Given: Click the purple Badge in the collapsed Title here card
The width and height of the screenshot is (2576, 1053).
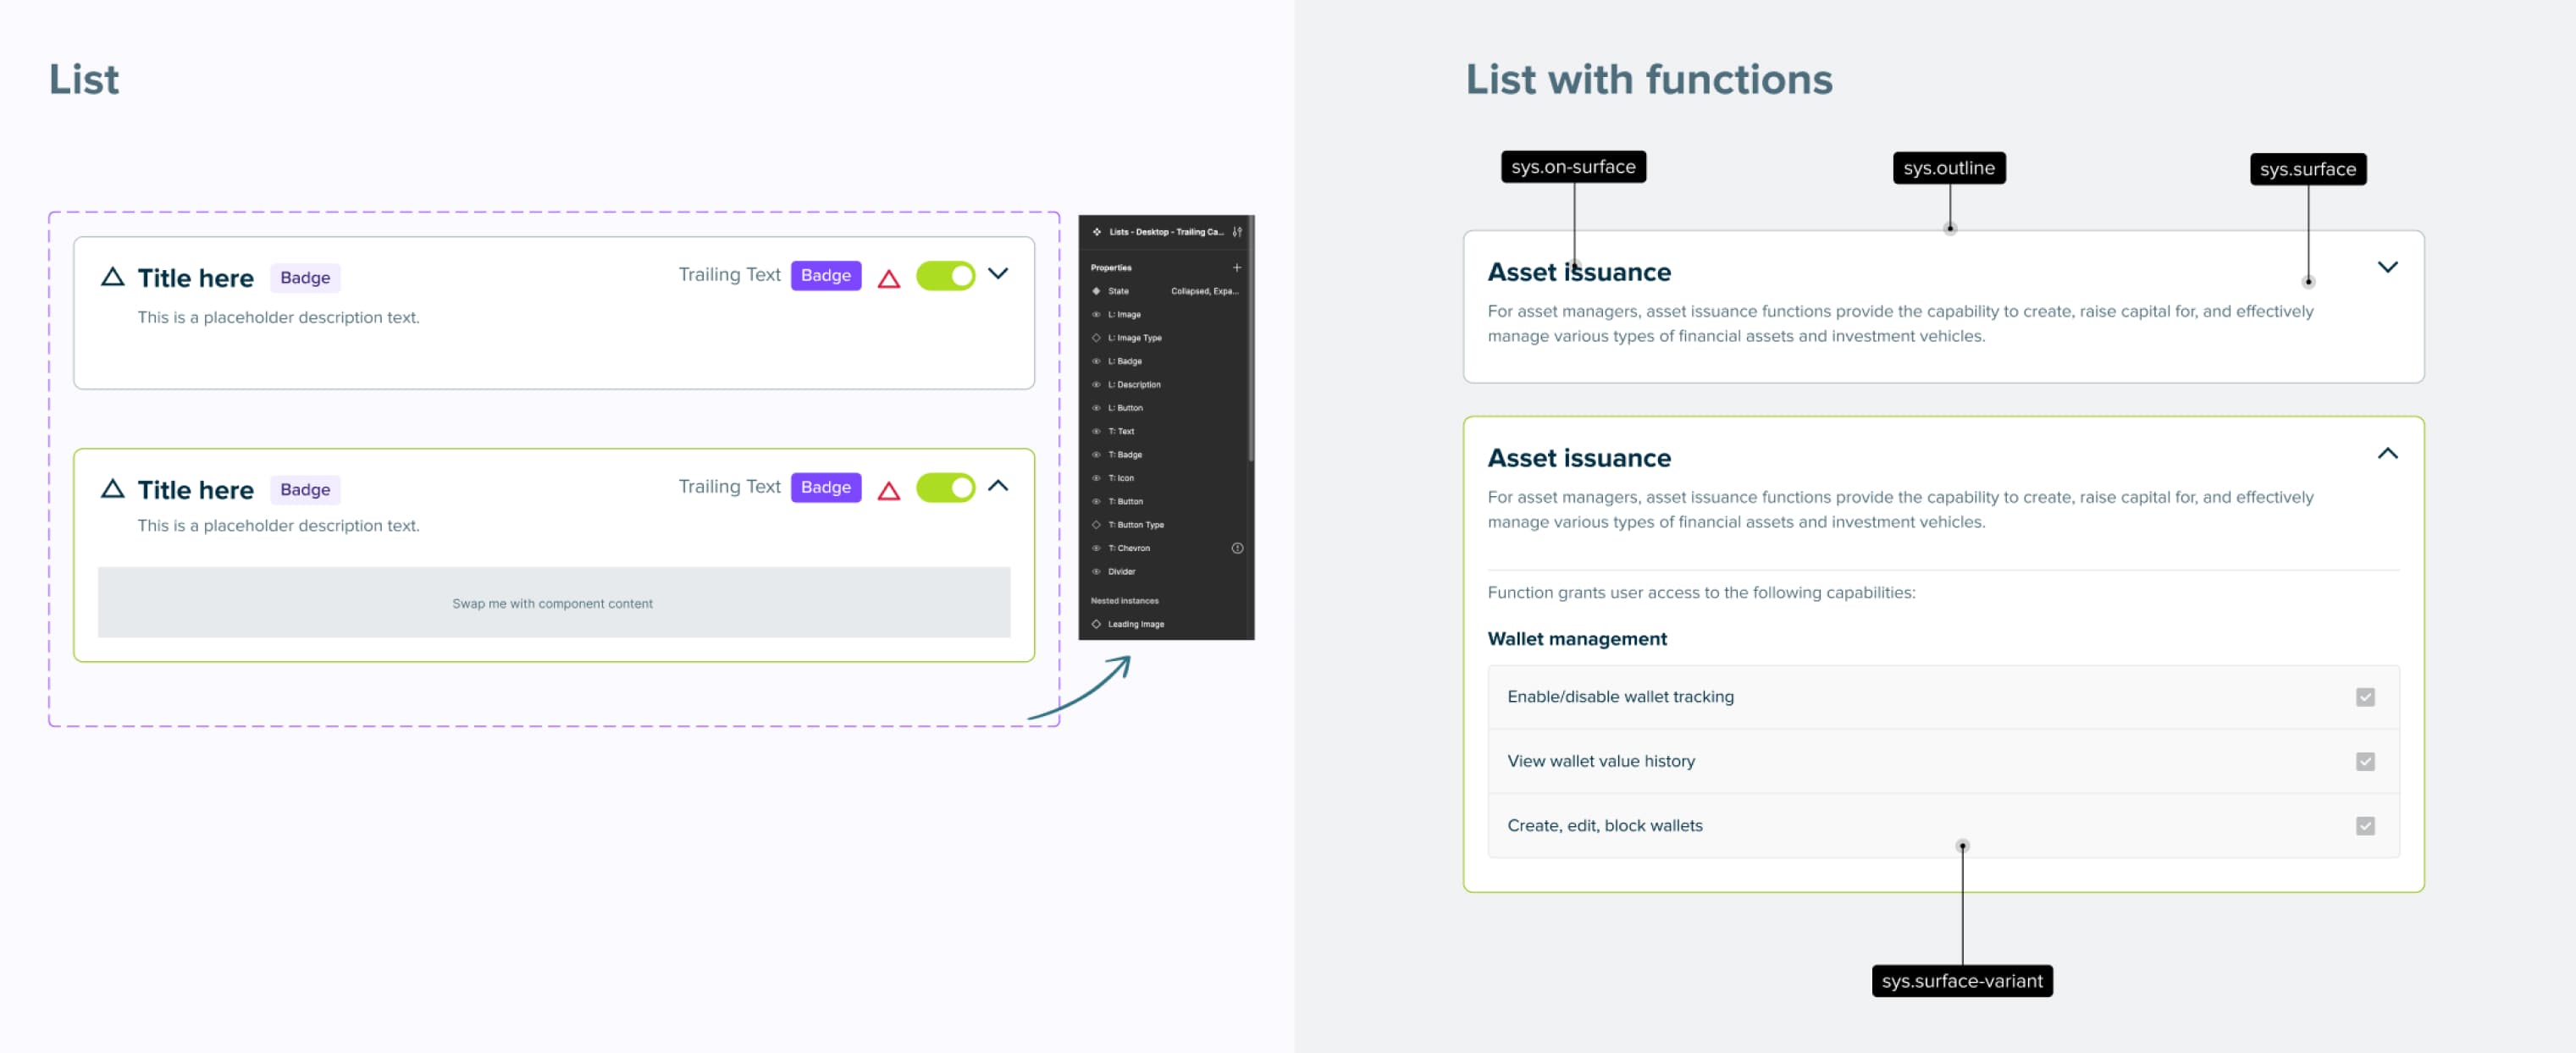Looking at the screenshot, I should [x=826, y=275].
